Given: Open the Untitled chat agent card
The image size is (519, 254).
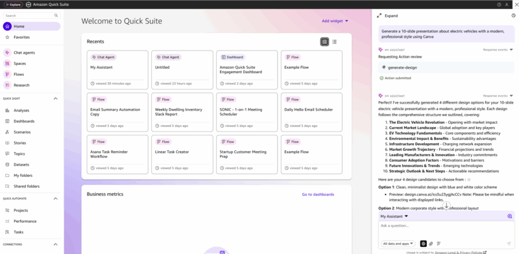Looking at the screenshot, I should tap(182, 70).
